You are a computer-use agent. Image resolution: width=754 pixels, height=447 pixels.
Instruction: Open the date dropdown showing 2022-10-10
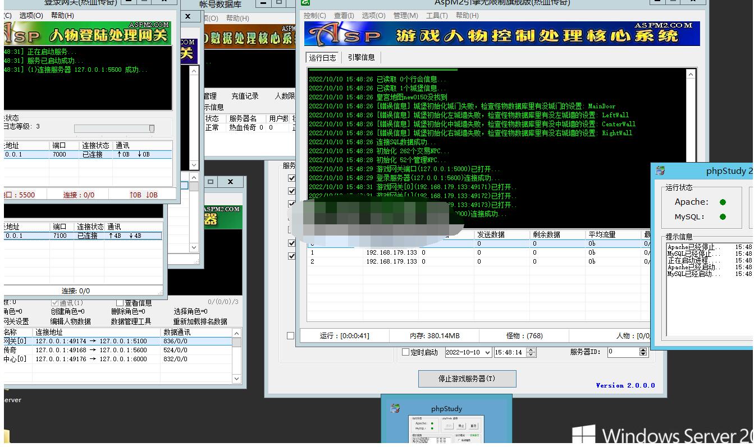click(486, 352)
